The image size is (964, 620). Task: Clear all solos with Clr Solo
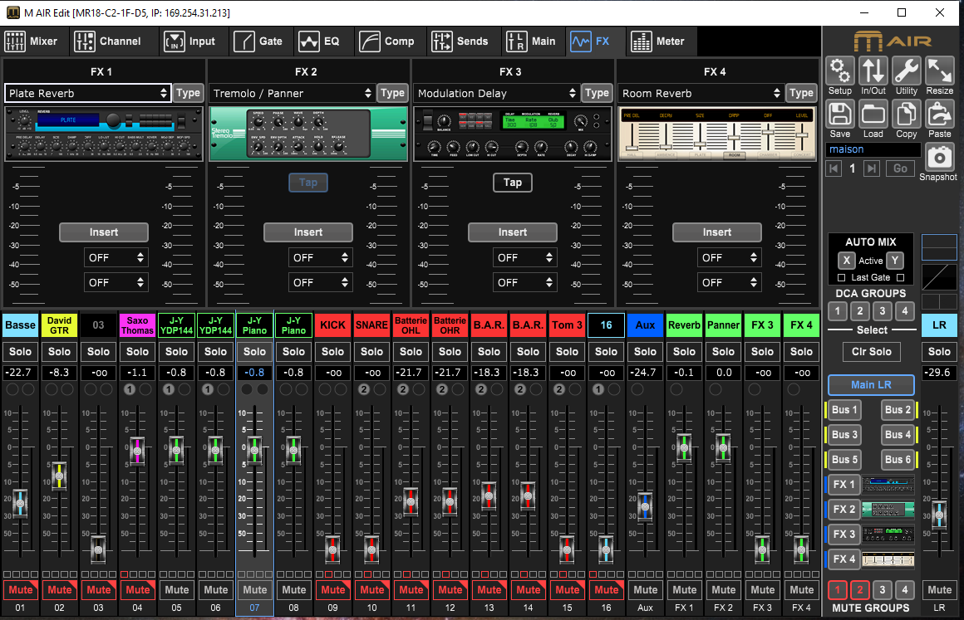tap(871, 352)
